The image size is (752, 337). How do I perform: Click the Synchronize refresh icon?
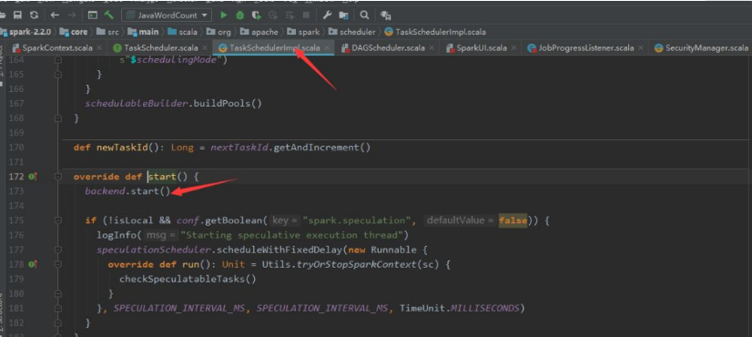pyautogui.click(x=34, y=15)
